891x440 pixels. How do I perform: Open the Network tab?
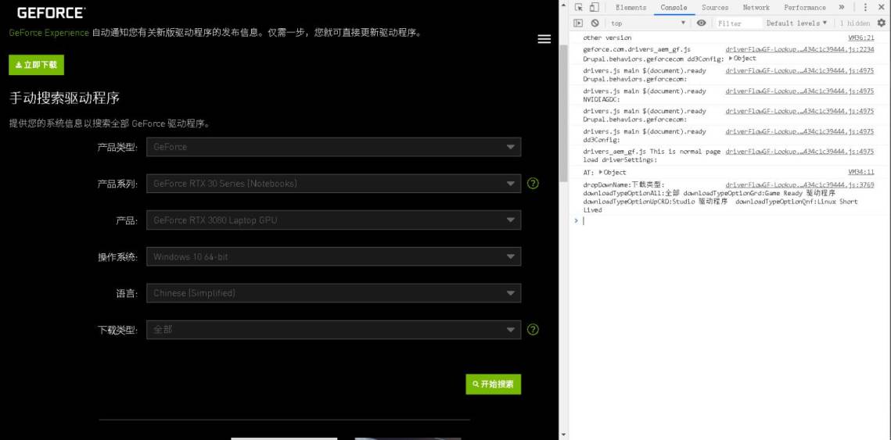[756, 7]
